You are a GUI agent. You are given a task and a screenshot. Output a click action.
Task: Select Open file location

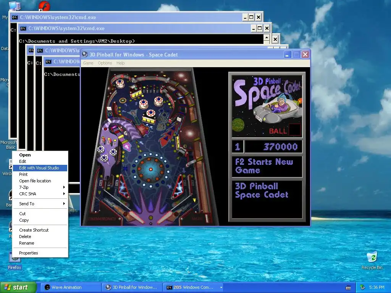pyautogui.click(x=40, y=181)
